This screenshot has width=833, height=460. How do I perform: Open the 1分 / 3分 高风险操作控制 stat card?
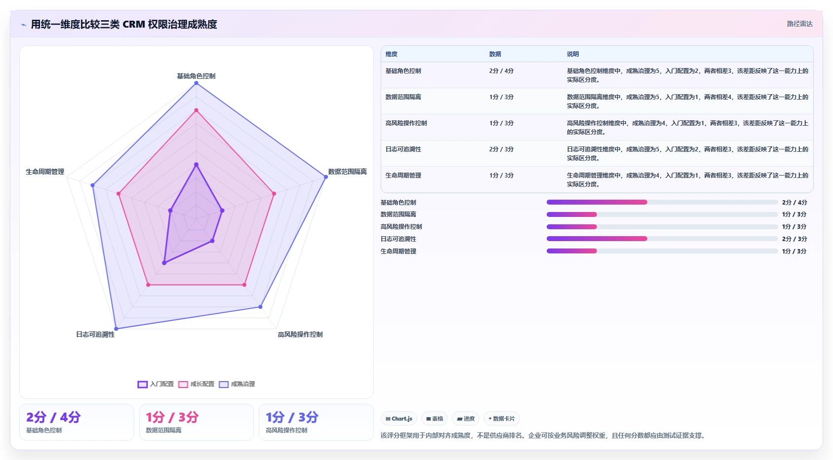pos(316,422)
